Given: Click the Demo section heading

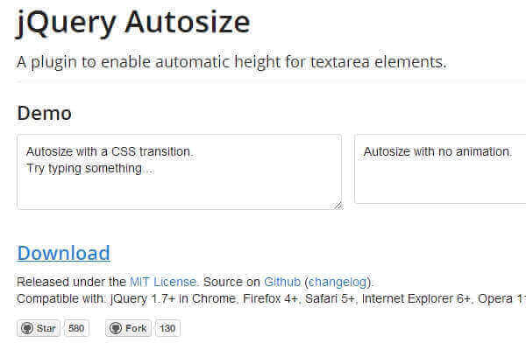Looking at the screenshot, I should [44, 113].
